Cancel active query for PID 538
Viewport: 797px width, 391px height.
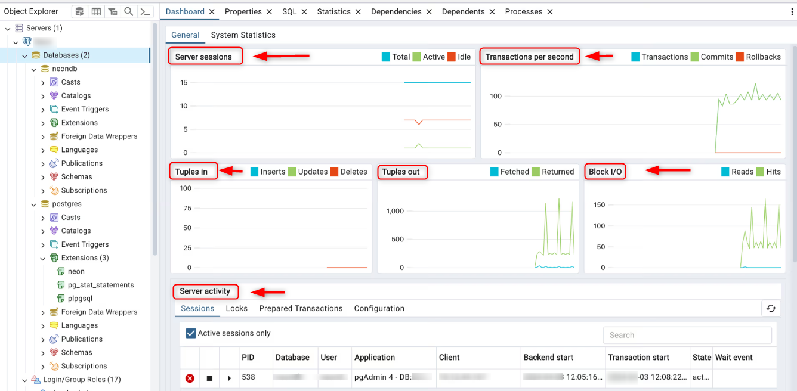click(209, 378)
